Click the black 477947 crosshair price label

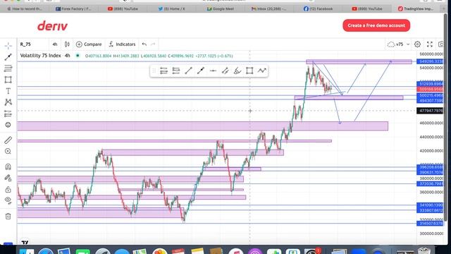pyautogui.click(x=430, y=111)
